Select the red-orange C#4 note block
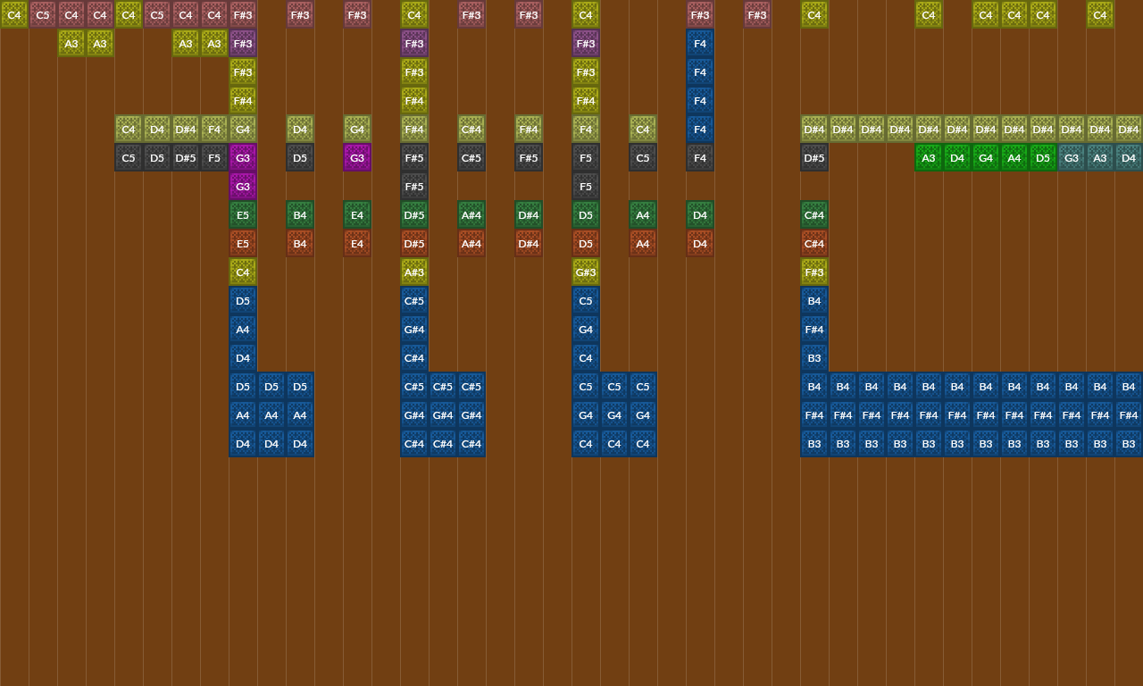Image resolution: width=1143 pixels, height=686 pixels. [814, 244]
